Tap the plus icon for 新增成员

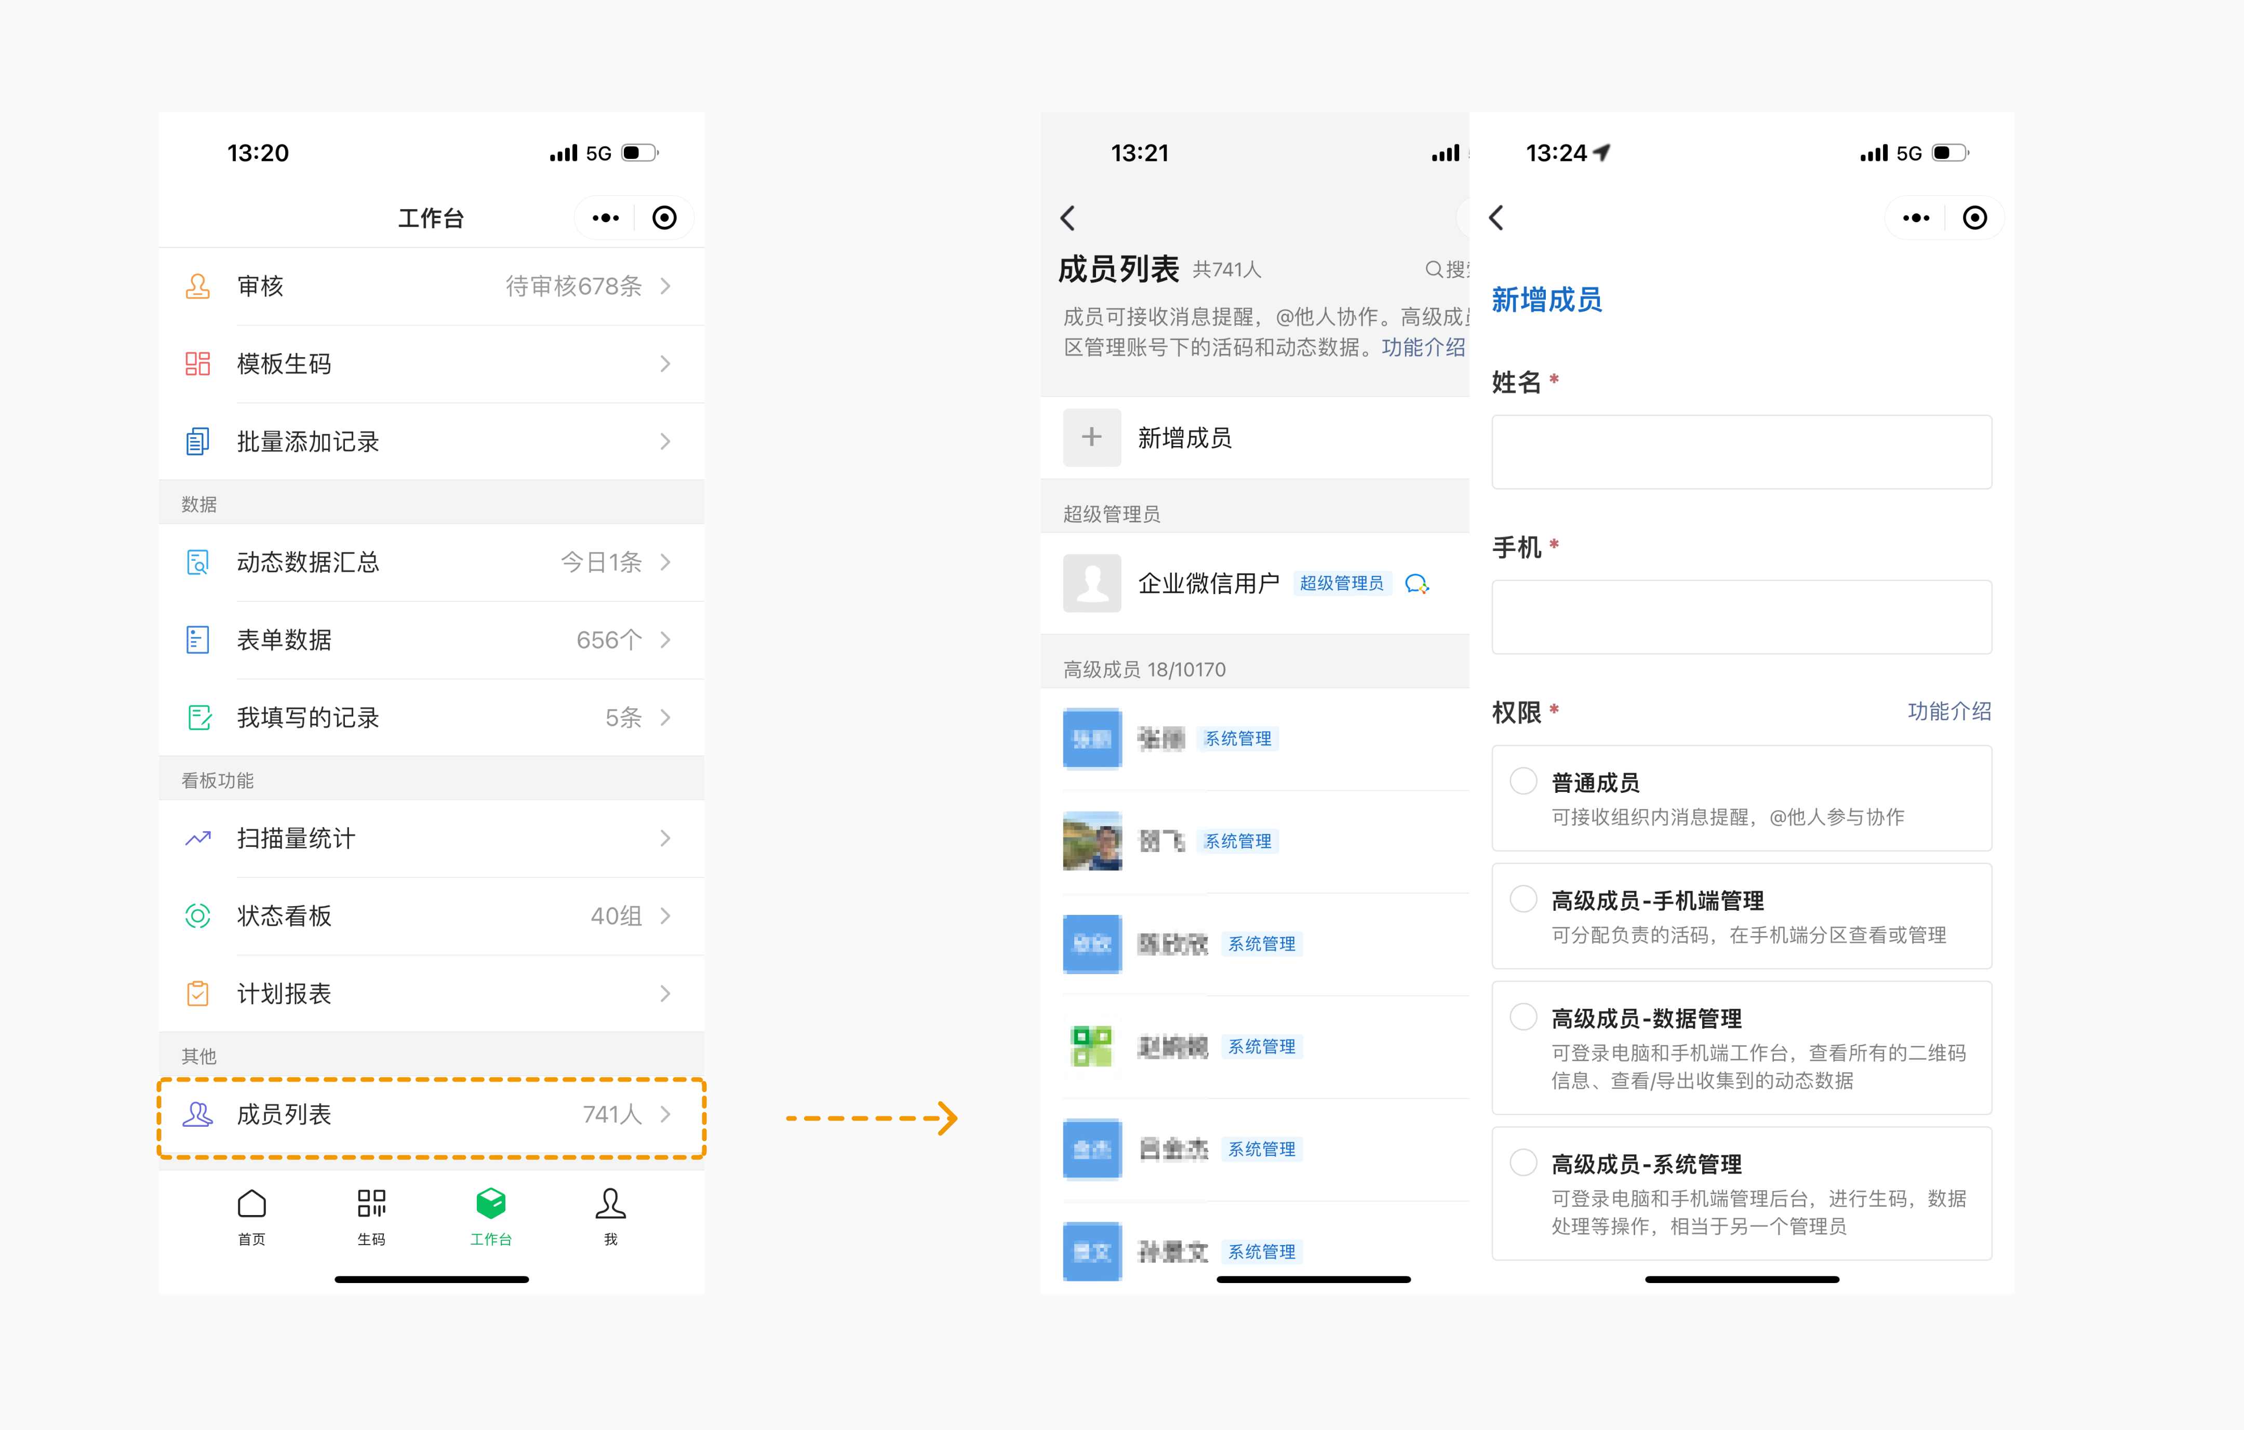coord(1091,437)
